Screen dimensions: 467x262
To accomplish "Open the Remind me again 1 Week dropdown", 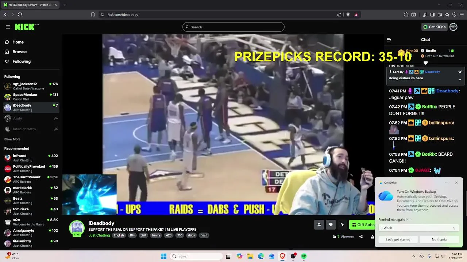I will point(418,228).
